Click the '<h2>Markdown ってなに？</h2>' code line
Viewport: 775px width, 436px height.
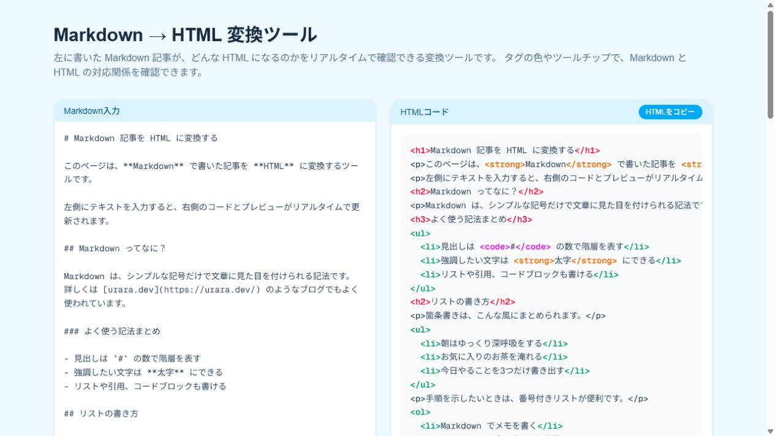[x=477, y=192]
